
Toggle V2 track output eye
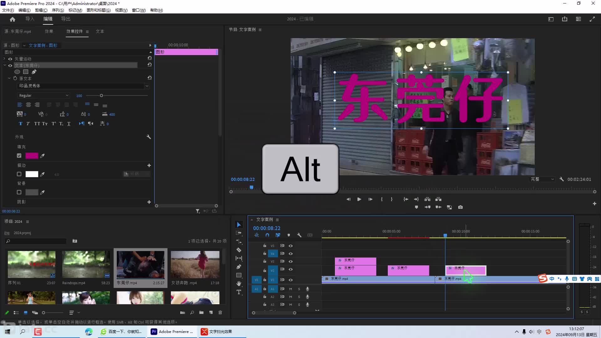(290, 269)
